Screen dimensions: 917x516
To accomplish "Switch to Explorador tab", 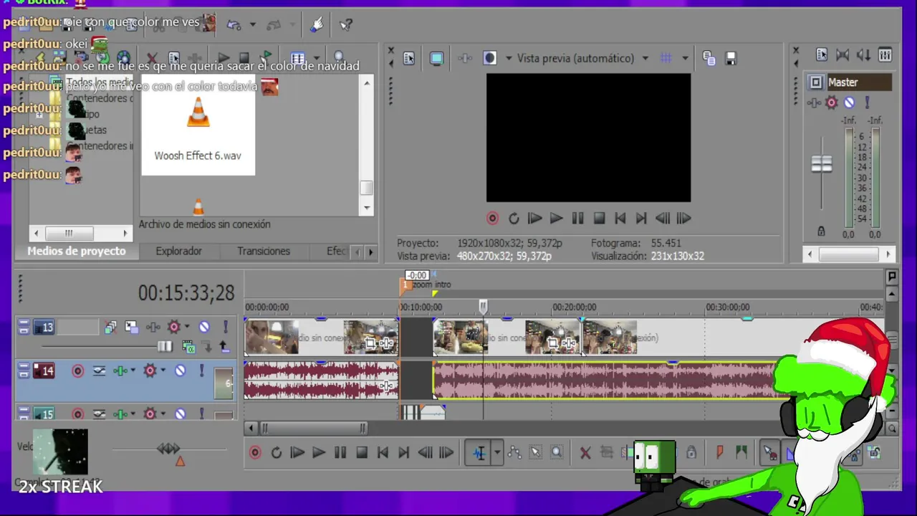I will click(178, 252).
